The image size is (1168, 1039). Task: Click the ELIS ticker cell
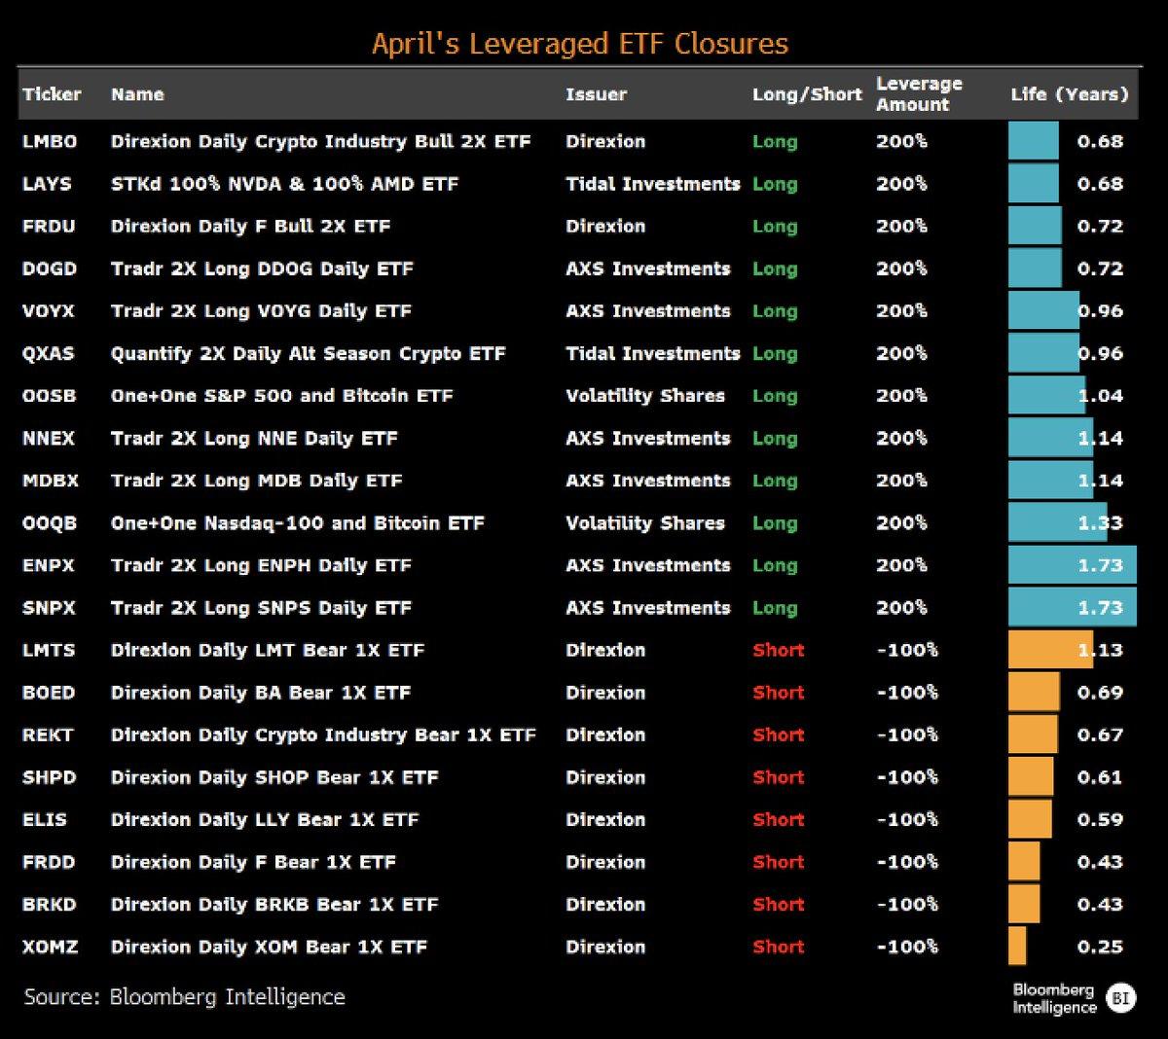(45, 820)
